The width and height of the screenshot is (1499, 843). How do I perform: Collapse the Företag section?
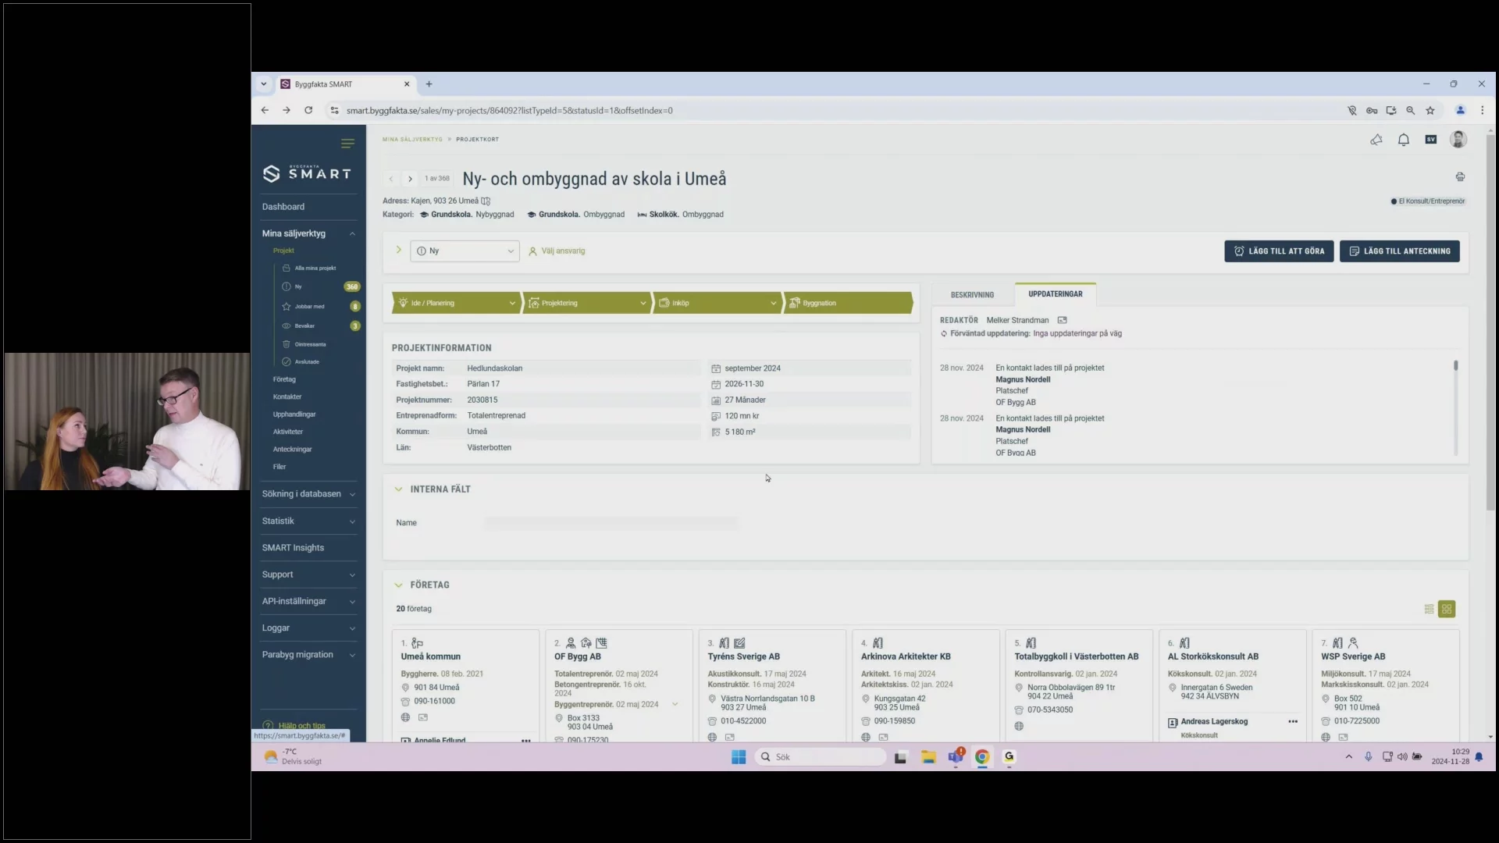coord(398,585)
